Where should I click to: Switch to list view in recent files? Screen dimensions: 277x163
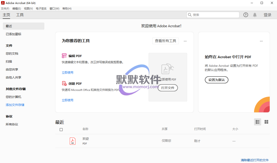[x=258, y=122]
